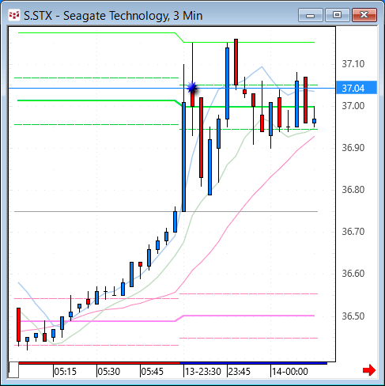Image resolution: width=385 pixels, height=386 pixels.
Task: Click the 36.70 price axis label
Action: click(353, 232)
